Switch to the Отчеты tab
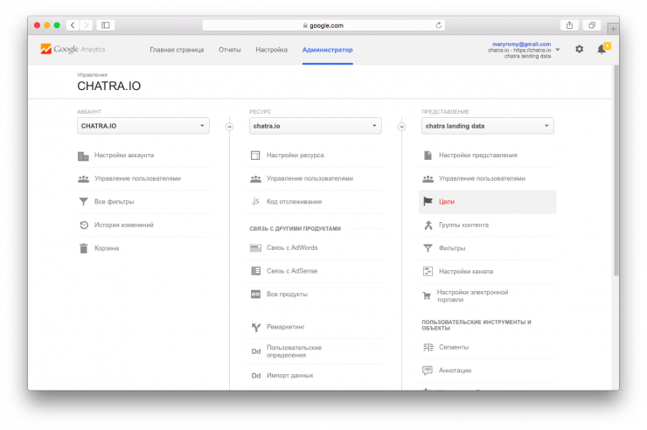Screen dimensions: 647x430 [230, 50]
